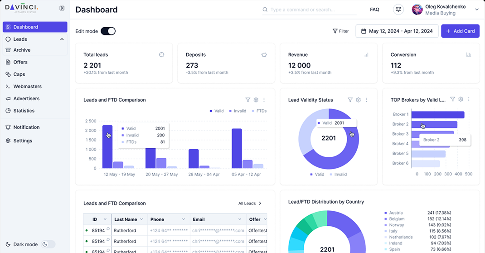Screen dimensions: 485x253
Task: Open the All Leads link
Action: (250, 204)
